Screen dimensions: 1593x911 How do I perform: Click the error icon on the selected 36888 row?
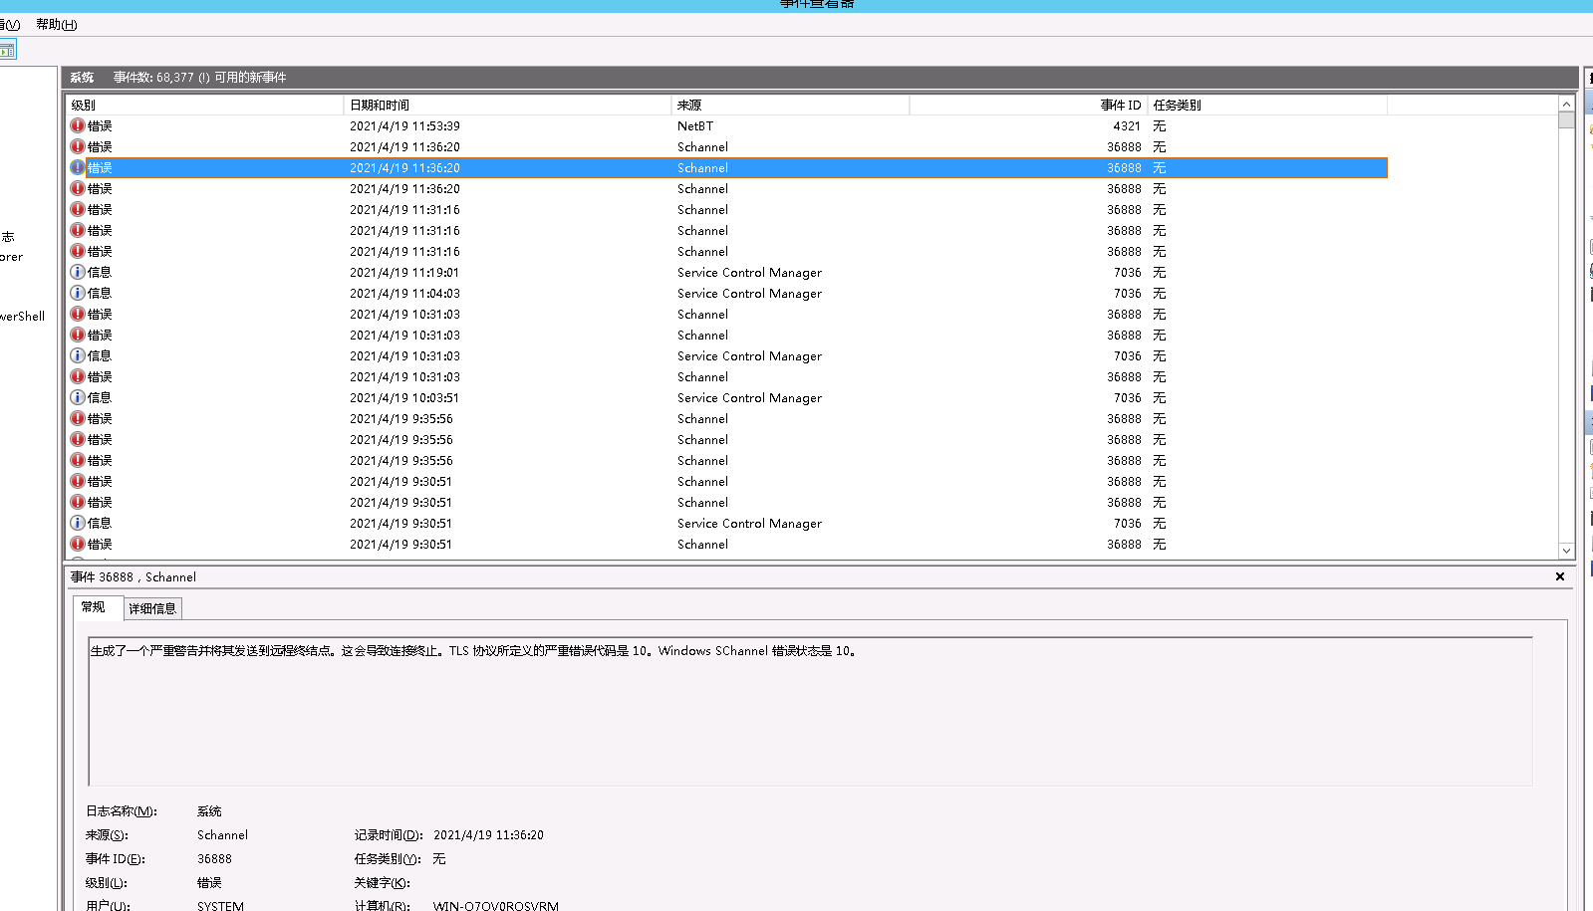[x=78, y=167]
